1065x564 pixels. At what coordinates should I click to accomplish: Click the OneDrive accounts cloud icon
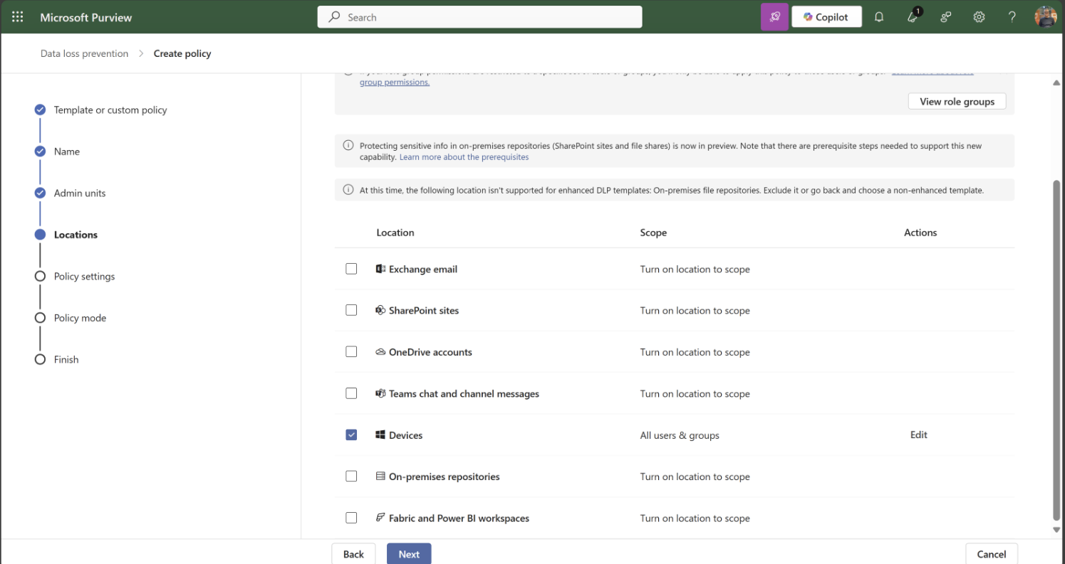coord(380,352)
